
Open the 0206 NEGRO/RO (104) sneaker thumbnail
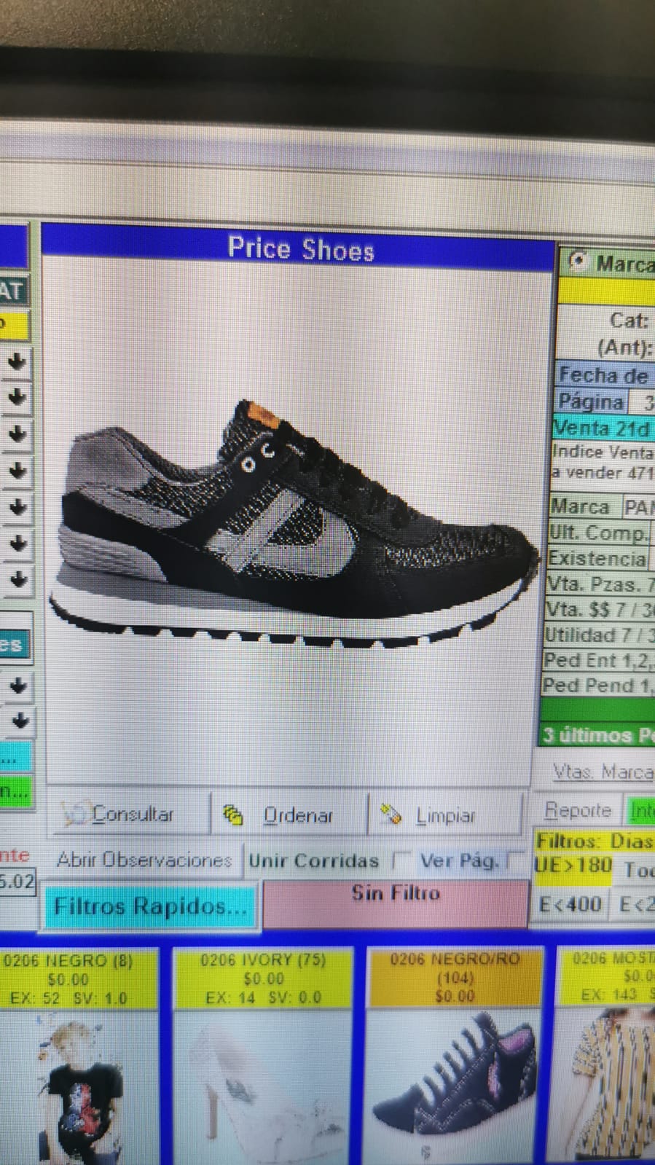pyautogui.click(x=454, y=1078)
